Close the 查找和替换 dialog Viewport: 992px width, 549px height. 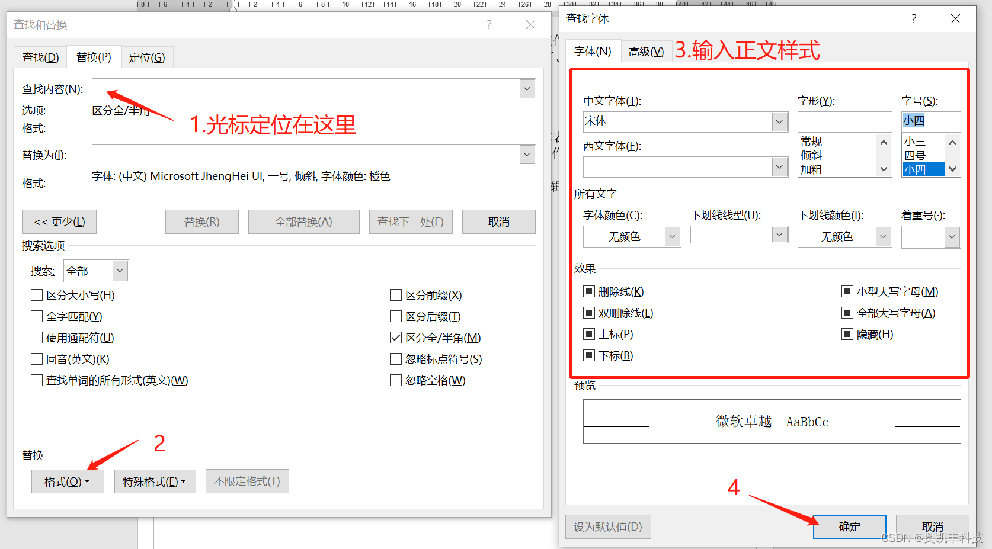click(x=530, y=25)
